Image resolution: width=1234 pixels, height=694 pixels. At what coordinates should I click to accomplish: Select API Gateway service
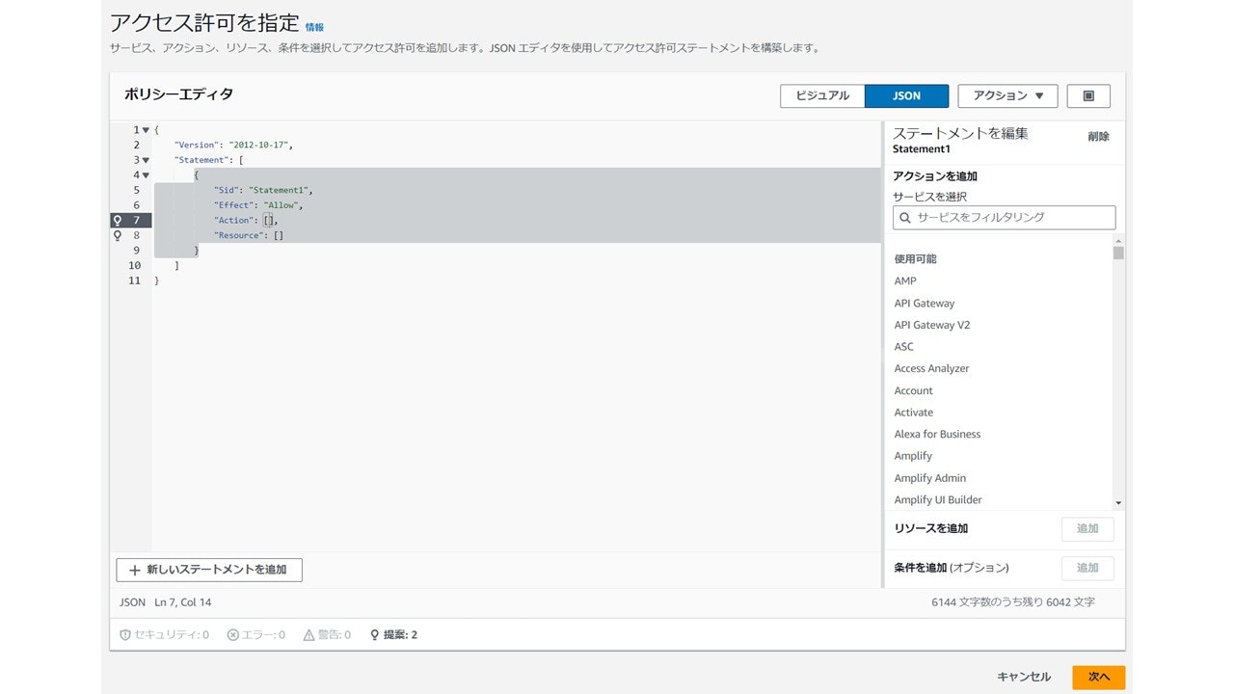[x=924, y=304]
